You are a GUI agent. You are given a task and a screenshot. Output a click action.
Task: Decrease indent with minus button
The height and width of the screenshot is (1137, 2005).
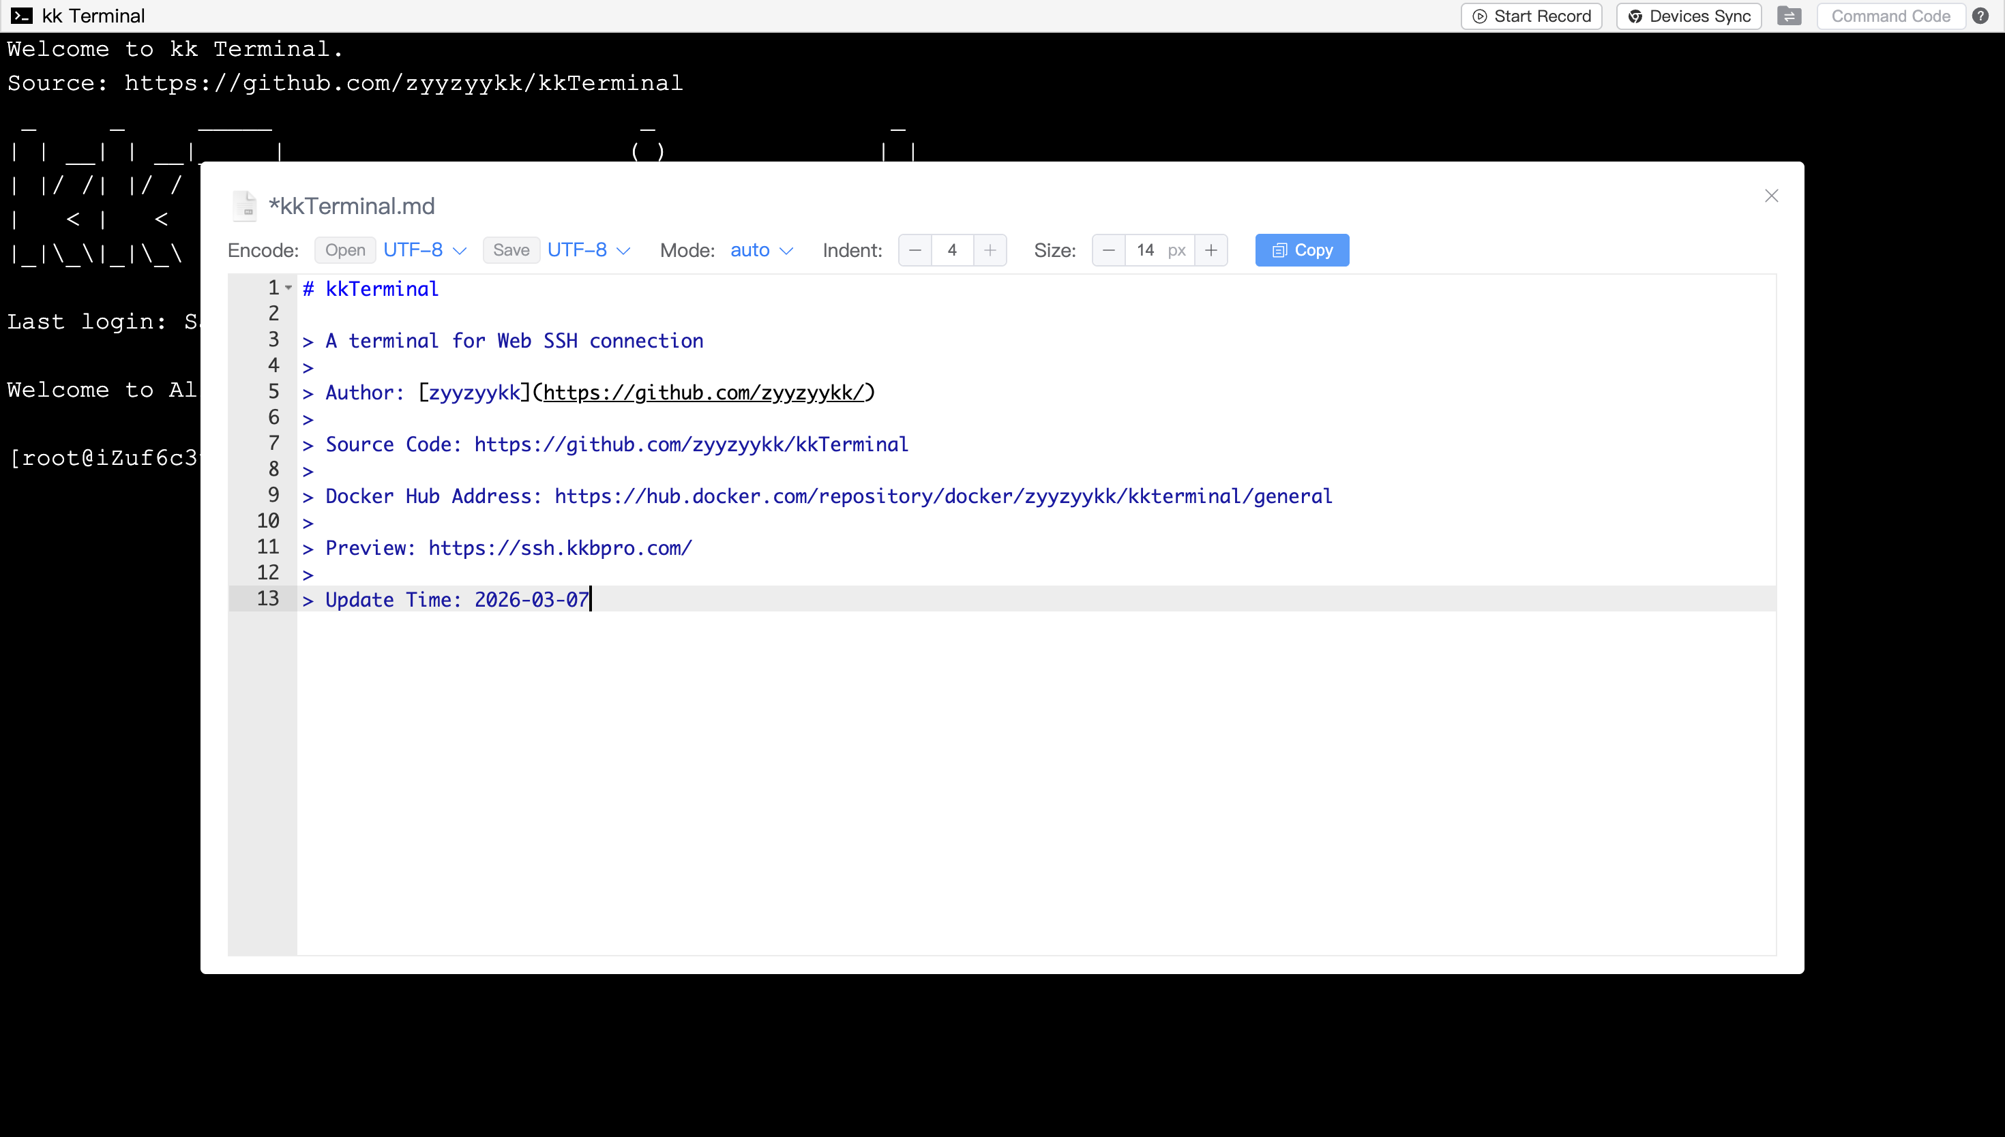915,250
